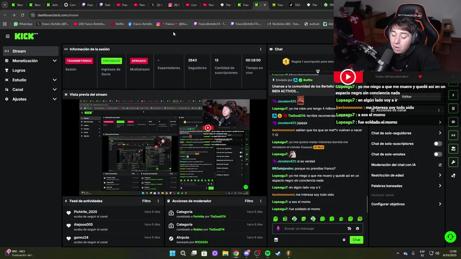Open Filtro in the Feed de actividades panel
The image size is (461, 259).
click(x=147, y=201)
